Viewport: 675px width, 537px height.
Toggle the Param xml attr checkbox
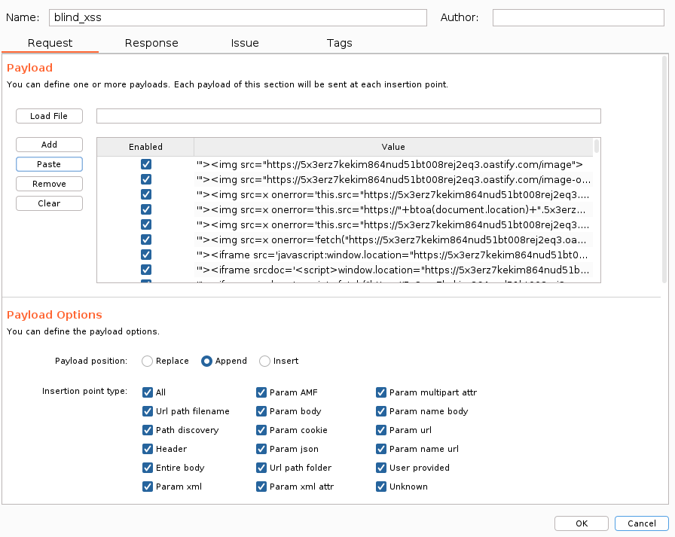(x=261, y=487)
